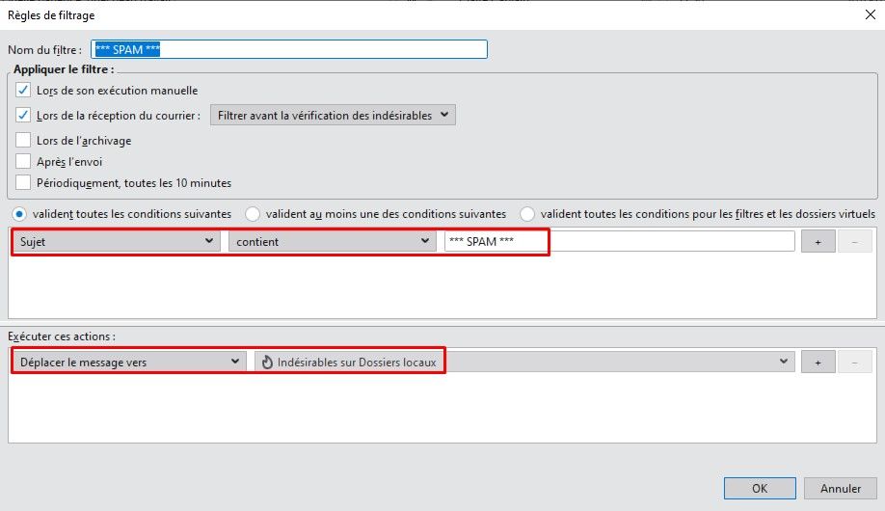
Task: Click the junk flame icon beside Indésirables
Action: (267, 362)
